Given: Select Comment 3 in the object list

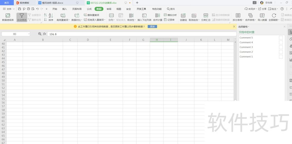Looking at the screenshot, I should click(246, 47).
